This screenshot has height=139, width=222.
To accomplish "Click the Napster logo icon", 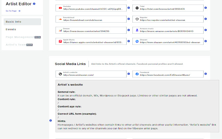I will 137,19.
